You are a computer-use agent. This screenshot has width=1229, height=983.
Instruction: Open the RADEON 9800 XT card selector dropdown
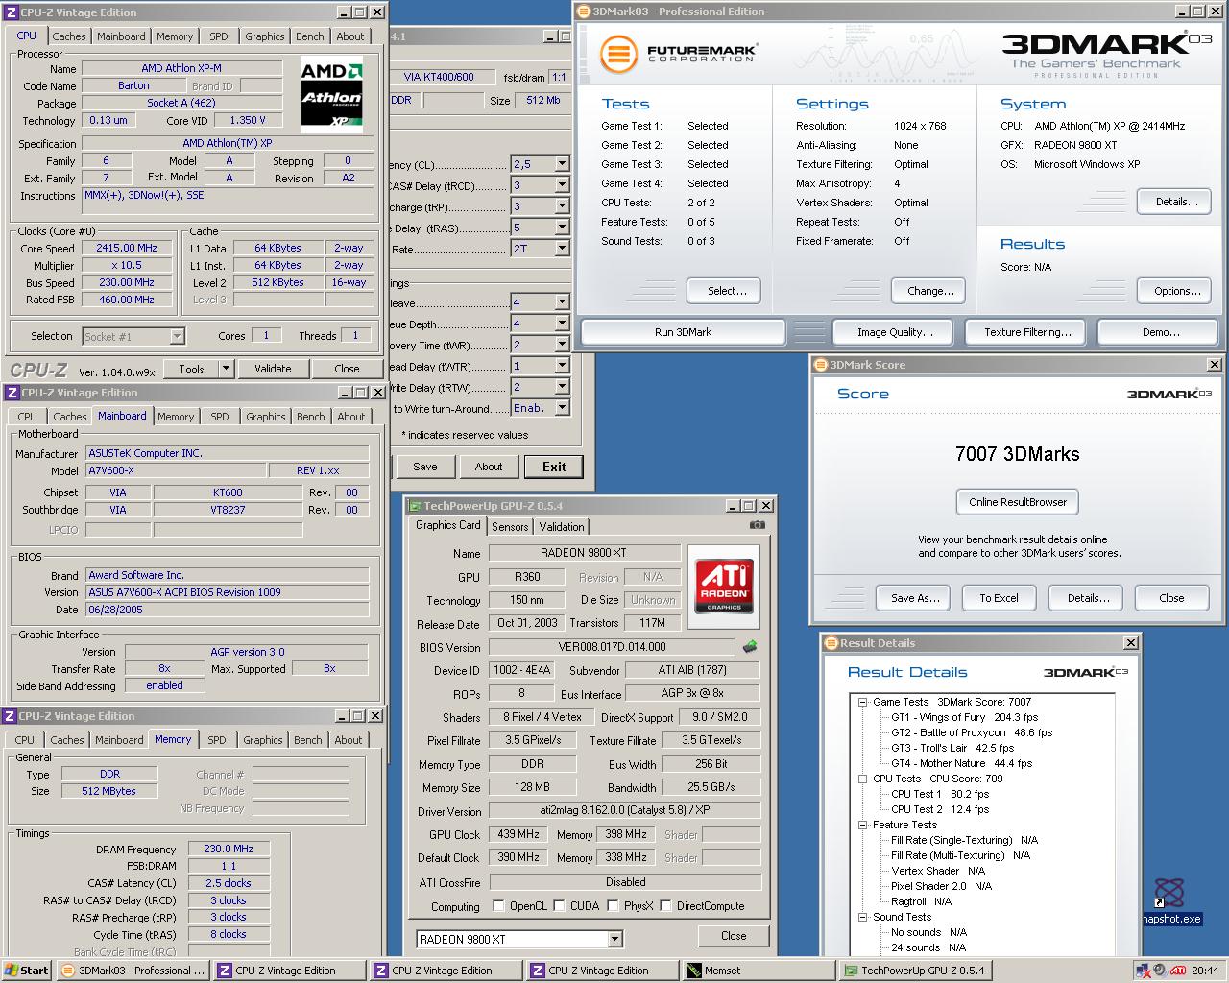click(615, 939)
